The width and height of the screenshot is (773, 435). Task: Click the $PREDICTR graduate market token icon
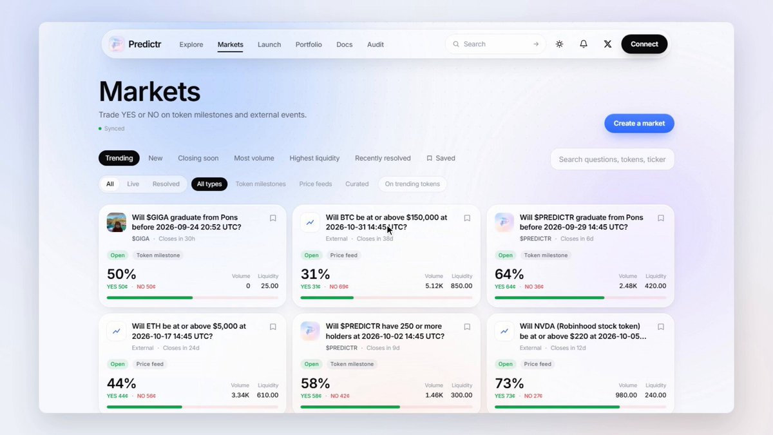[504, 222]
